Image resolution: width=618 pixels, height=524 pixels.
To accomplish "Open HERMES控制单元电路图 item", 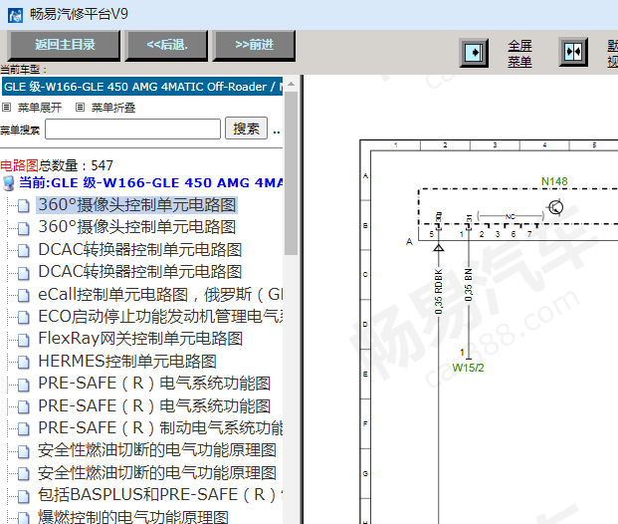I will (127, 361).
